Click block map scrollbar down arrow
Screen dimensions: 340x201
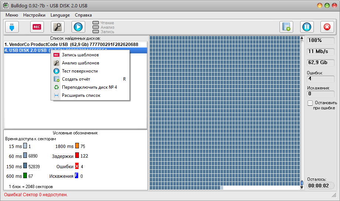tap(302, 188)
